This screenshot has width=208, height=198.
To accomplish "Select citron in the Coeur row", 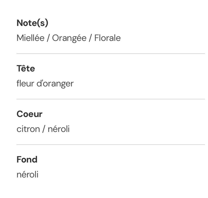I will click(27, 129).
